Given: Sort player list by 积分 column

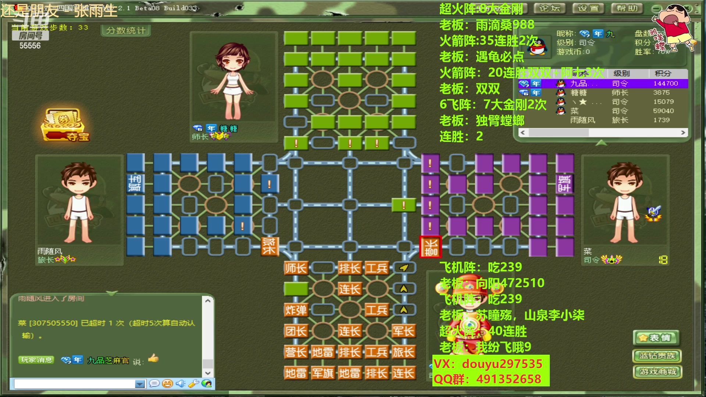Looking at the screenshot, I should coord(663,74).
